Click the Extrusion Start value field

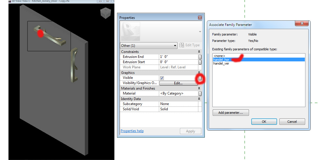coord(178,62)
